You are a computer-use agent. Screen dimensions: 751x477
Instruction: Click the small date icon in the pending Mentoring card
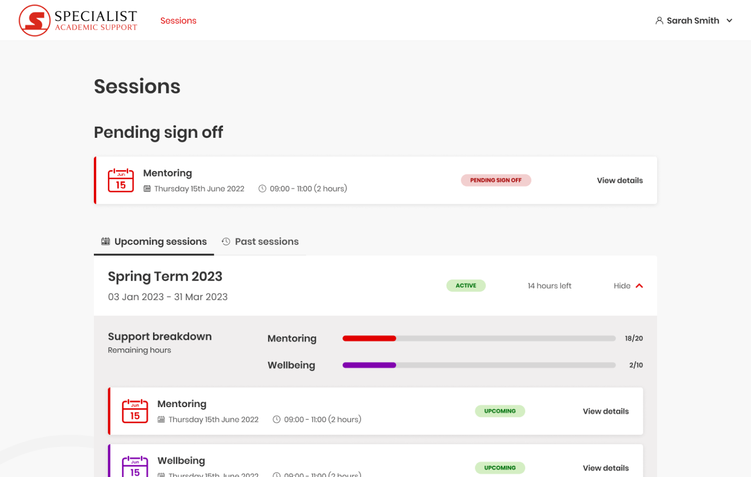point(147,189)
